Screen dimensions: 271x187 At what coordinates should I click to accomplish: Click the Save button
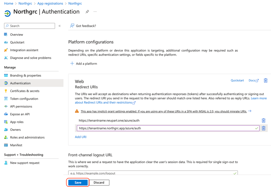78,183
